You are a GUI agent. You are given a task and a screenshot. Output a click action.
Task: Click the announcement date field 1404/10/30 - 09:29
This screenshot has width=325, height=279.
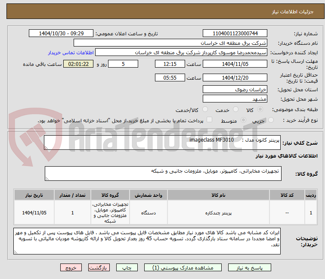coord(61,34)
